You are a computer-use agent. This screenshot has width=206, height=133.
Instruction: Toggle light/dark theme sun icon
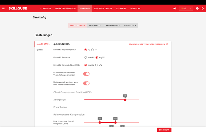pos(175,8)
